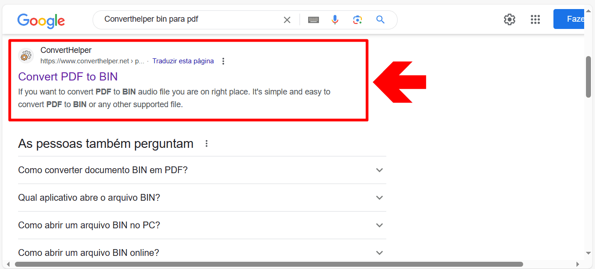Expand 'Qual aplicativo abre o arquivo BIN?'
595x269 pixels.
379,198
